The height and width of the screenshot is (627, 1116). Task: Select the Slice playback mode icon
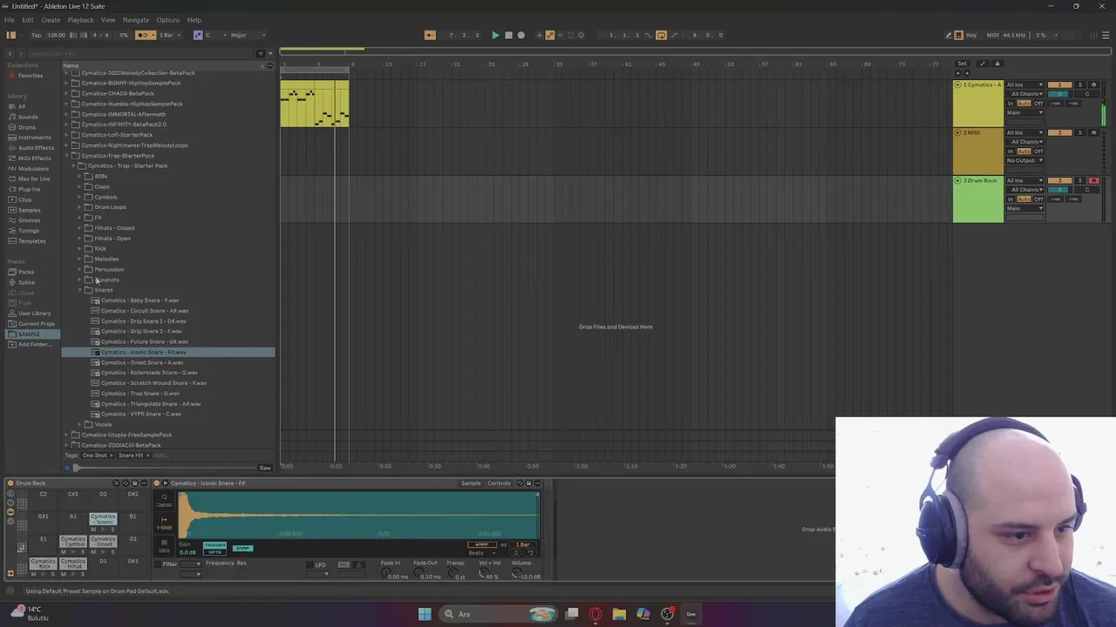point(164,545)
